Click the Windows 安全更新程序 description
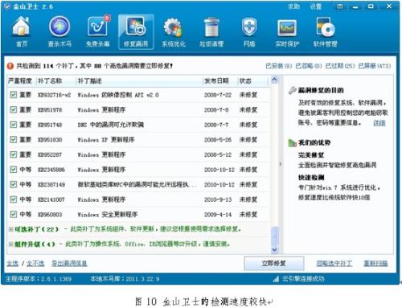The image size is (402, 308). pyautogui.click(x=108, y=215)
